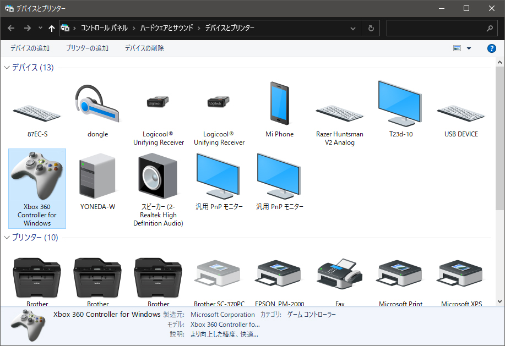Expand chevron after ハードウェアとサウンド breadcrumb
Viewport: 505px width, 346px height.
click(x=199, y=28)
